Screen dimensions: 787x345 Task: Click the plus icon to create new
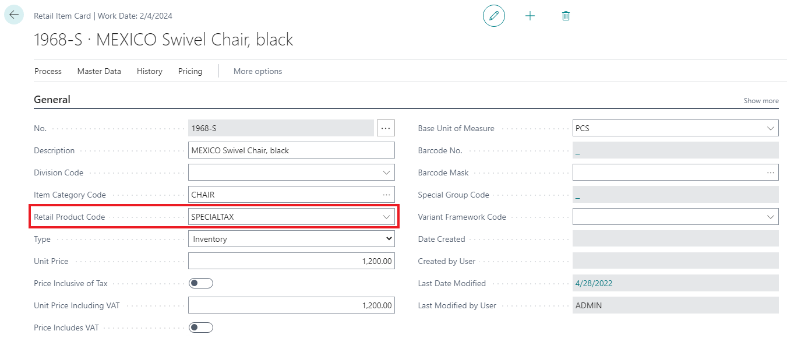click(x=530, y=16)
